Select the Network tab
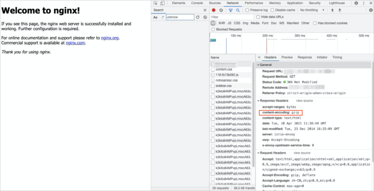 [x=233, y=3]
